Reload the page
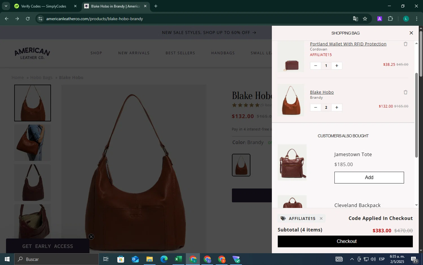The width and height of the screenshot is (423, 265). 28,19
